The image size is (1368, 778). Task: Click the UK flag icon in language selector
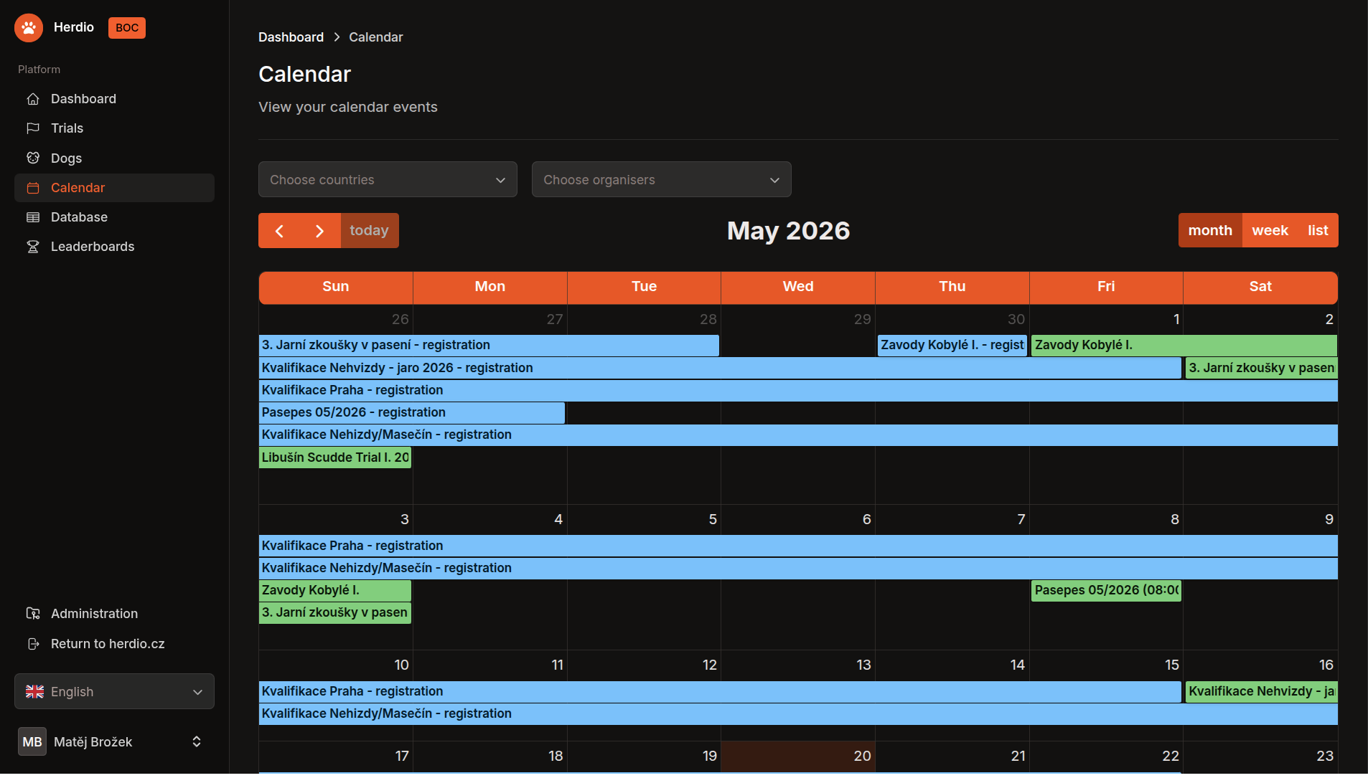tap(34, 692)
